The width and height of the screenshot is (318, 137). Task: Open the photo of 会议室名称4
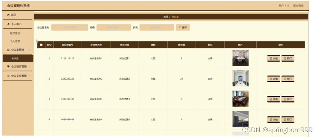pyautogui.click(x=240, y=119)
